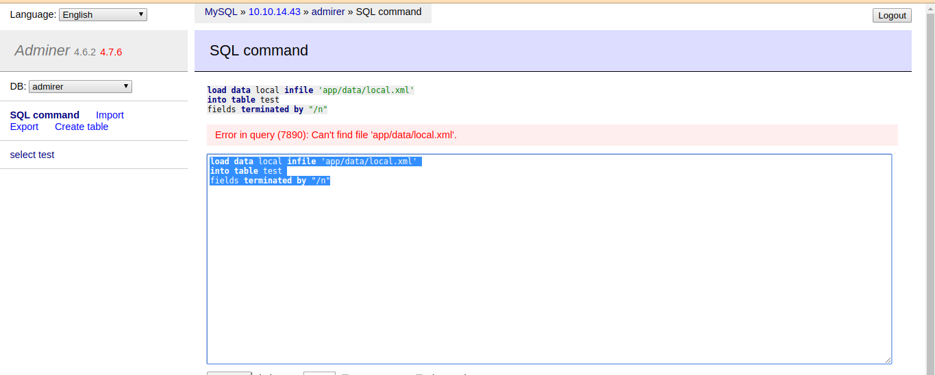The image size is (935, 375).
Task: Open the Export link
Action: (x=24, y=127)
